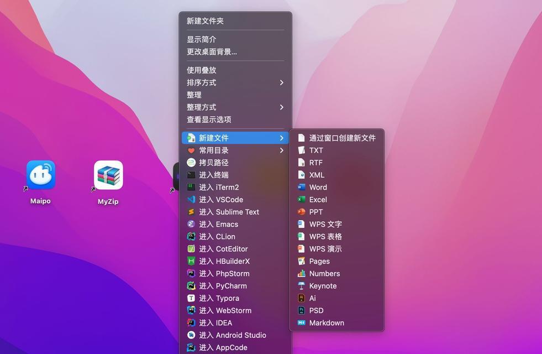542x354 pixels.
Task: Click the 进入 iTerm2 label
Action: click(219, 187)
